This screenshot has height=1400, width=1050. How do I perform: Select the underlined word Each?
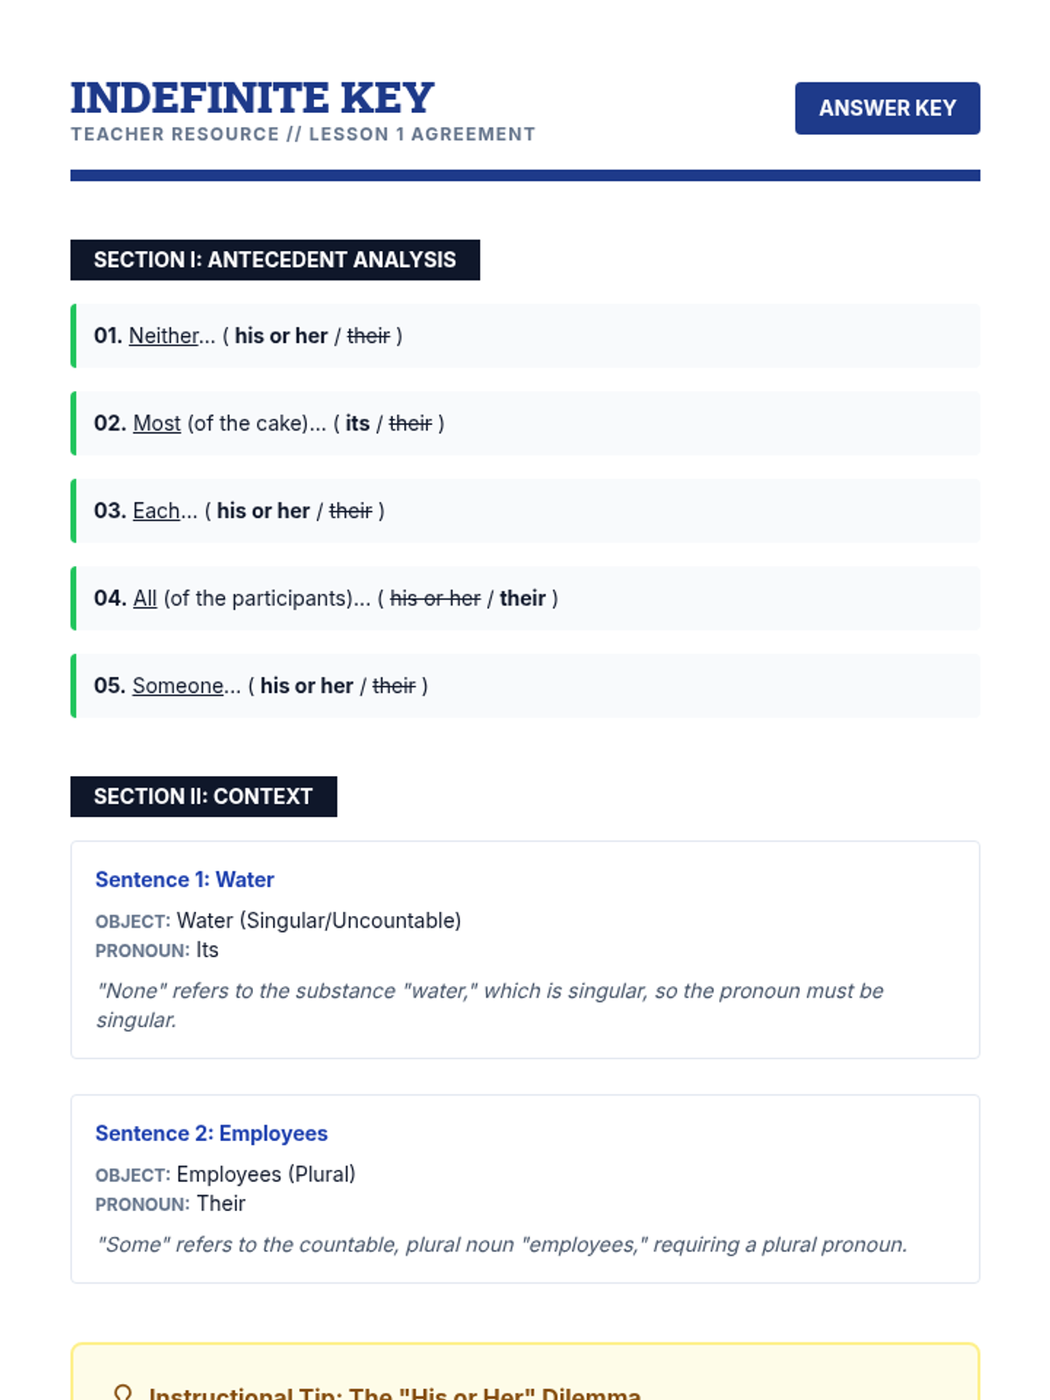click(156, 511)
